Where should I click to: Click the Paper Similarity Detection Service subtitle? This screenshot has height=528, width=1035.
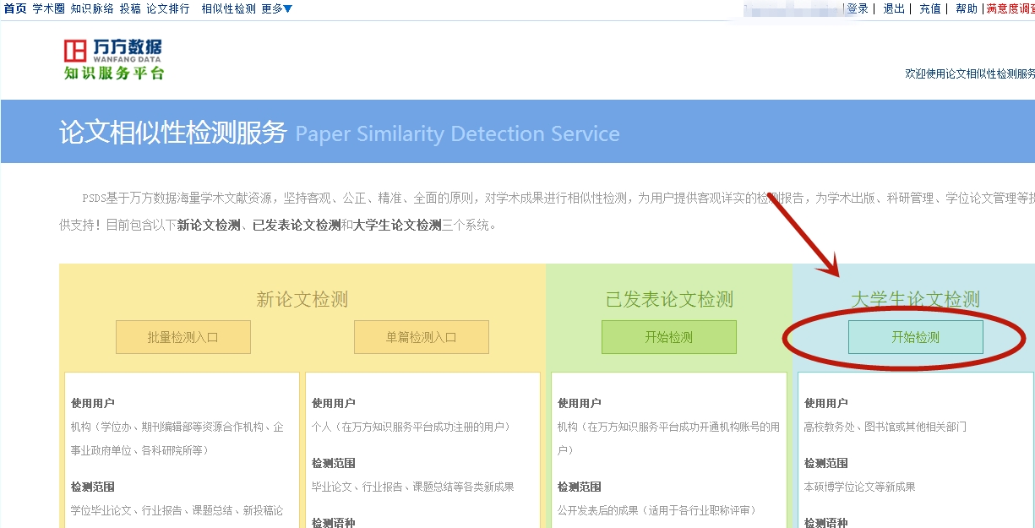tap(458, 133)
